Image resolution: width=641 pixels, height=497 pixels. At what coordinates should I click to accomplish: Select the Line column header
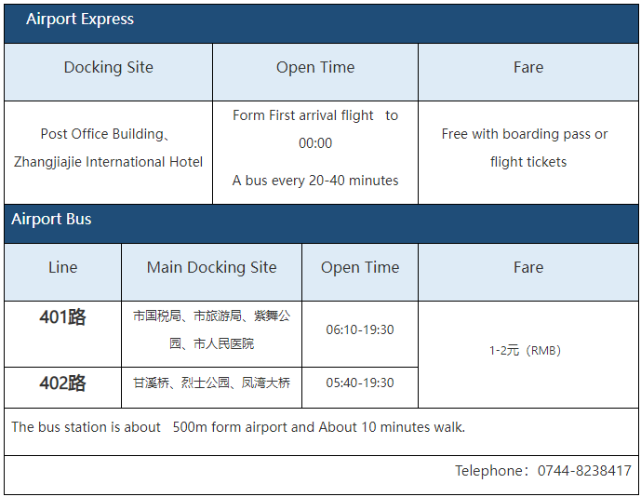pos(63,268)
